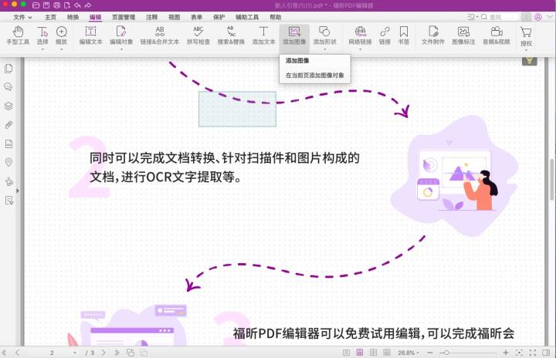Open the Layers panel in sidebar
Screen dimensions: 556x358
tap(8, 106)
